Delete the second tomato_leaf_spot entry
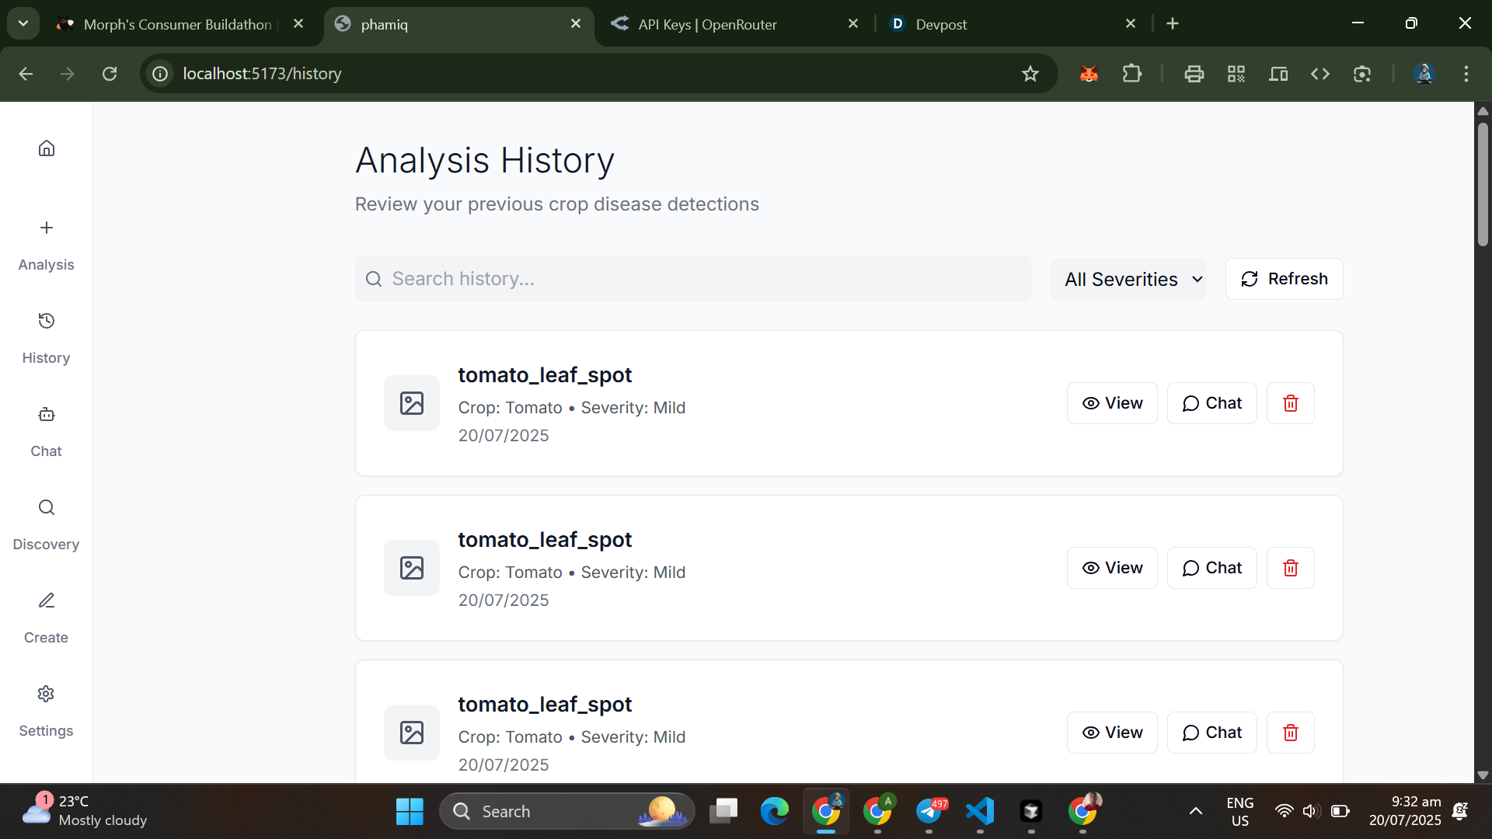 [1290, 568]
